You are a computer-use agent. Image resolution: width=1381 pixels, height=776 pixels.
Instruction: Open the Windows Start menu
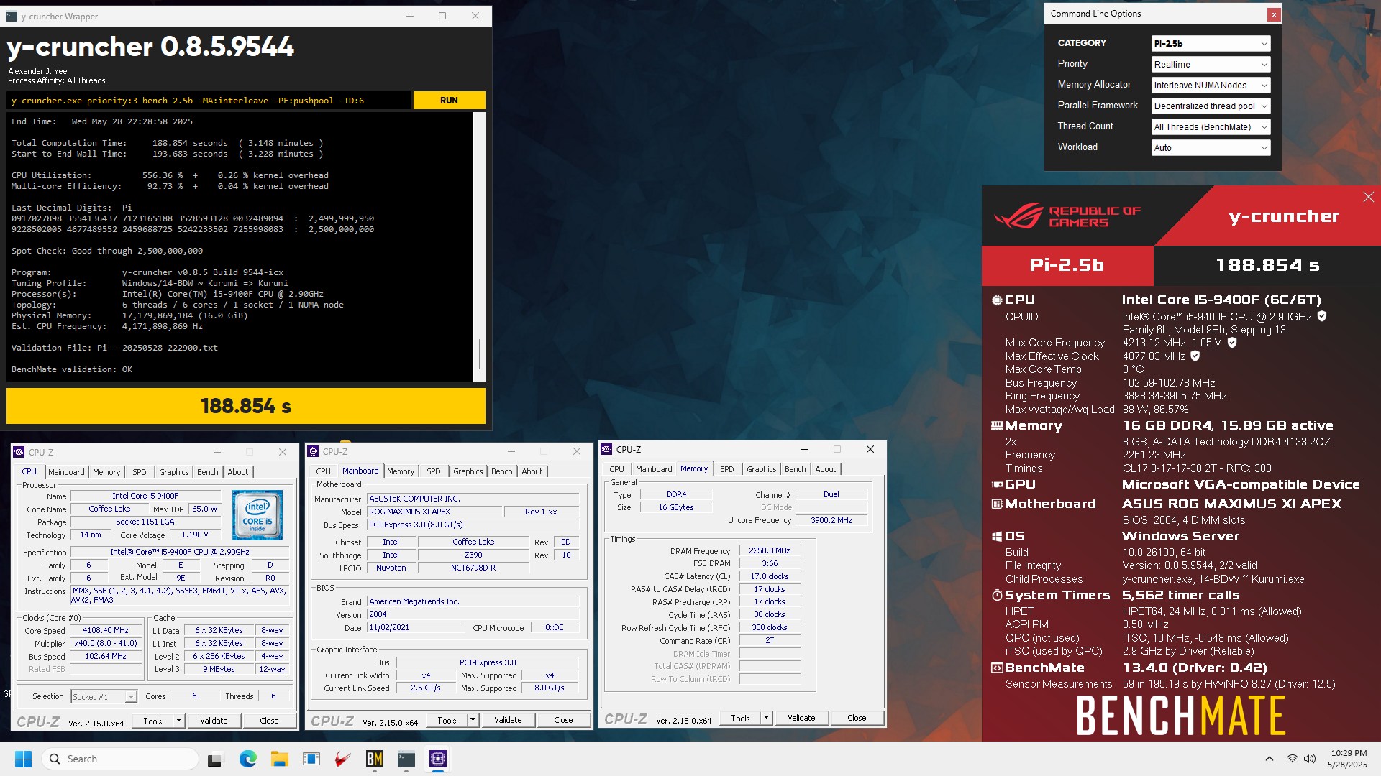point(23,759)
